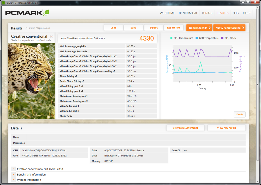Click the OpenCL value field
This screenshot has height=185, width=261.
pos(214,150)
